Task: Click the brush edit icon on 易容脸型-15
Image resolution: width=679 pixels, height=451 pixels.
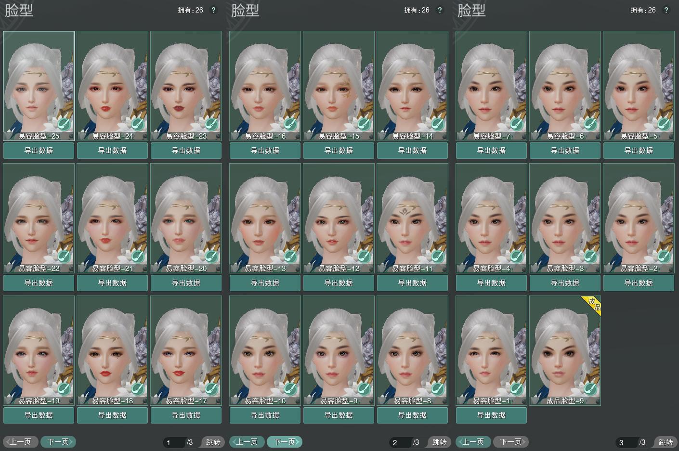Action: [364, 124]
